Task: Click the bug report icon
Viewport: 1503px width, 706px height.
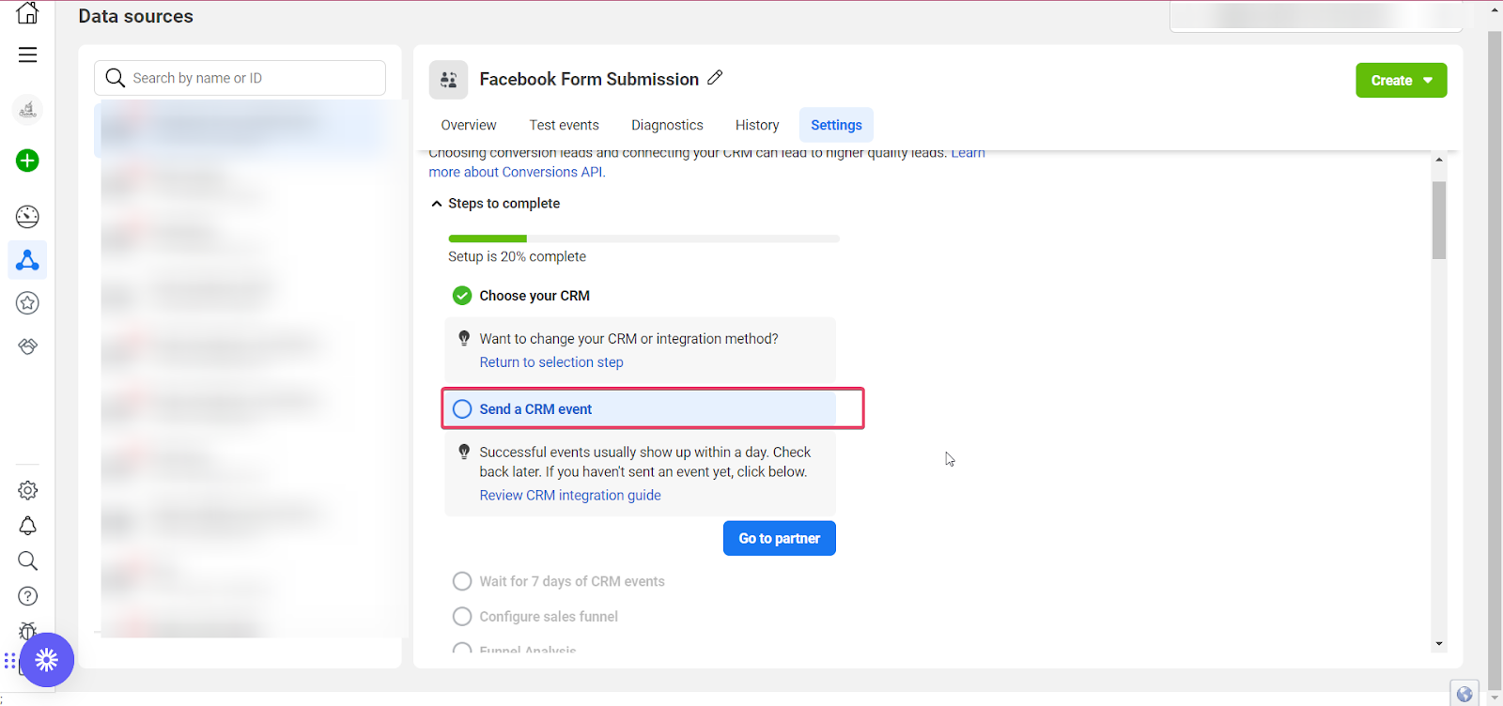Action: 27,629
